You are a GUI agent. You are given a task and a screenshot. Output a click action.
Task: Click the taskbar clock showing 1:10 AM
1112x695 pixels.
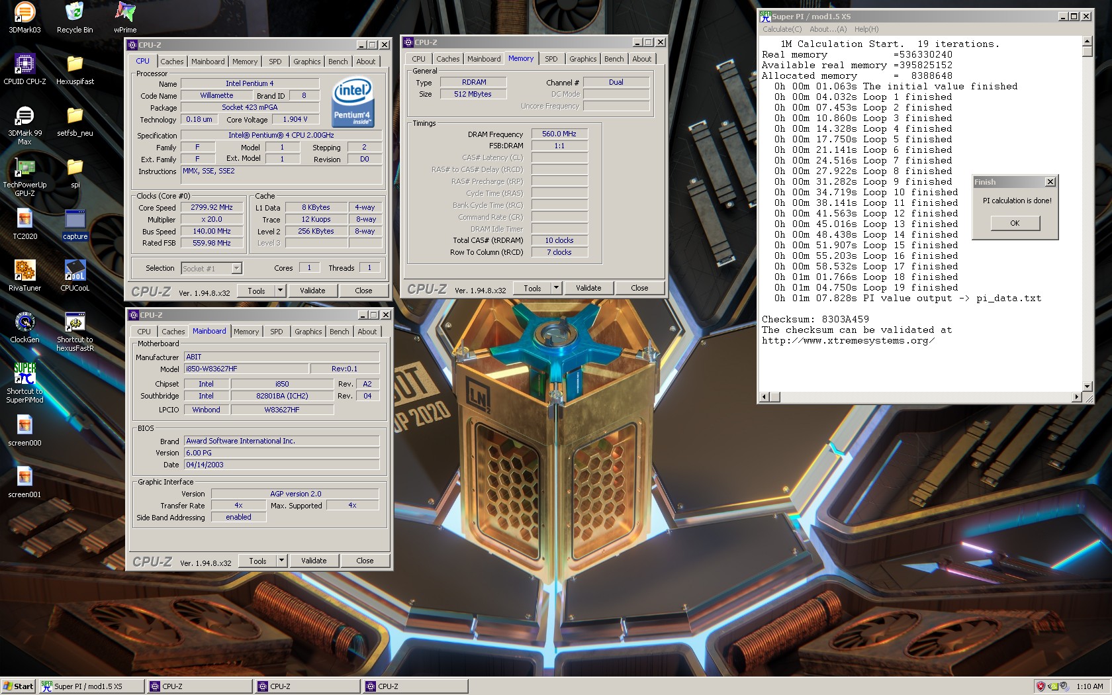1089,686
